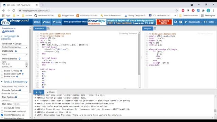
Task: Toggle Download files after run checkbox
Action: pos(2,118)
